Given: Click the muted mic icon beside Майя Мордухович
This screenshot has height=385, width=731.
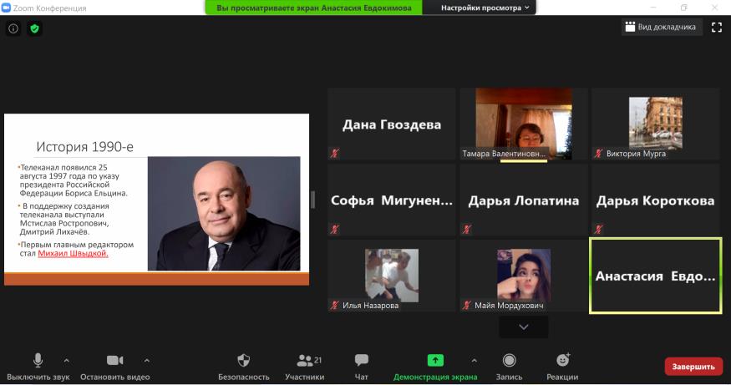Looking at the screenshot, I should 467,306.
